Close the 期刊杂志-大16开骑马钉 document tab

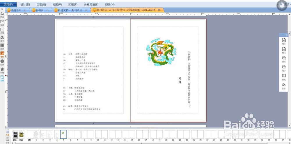tap(159, 10)
